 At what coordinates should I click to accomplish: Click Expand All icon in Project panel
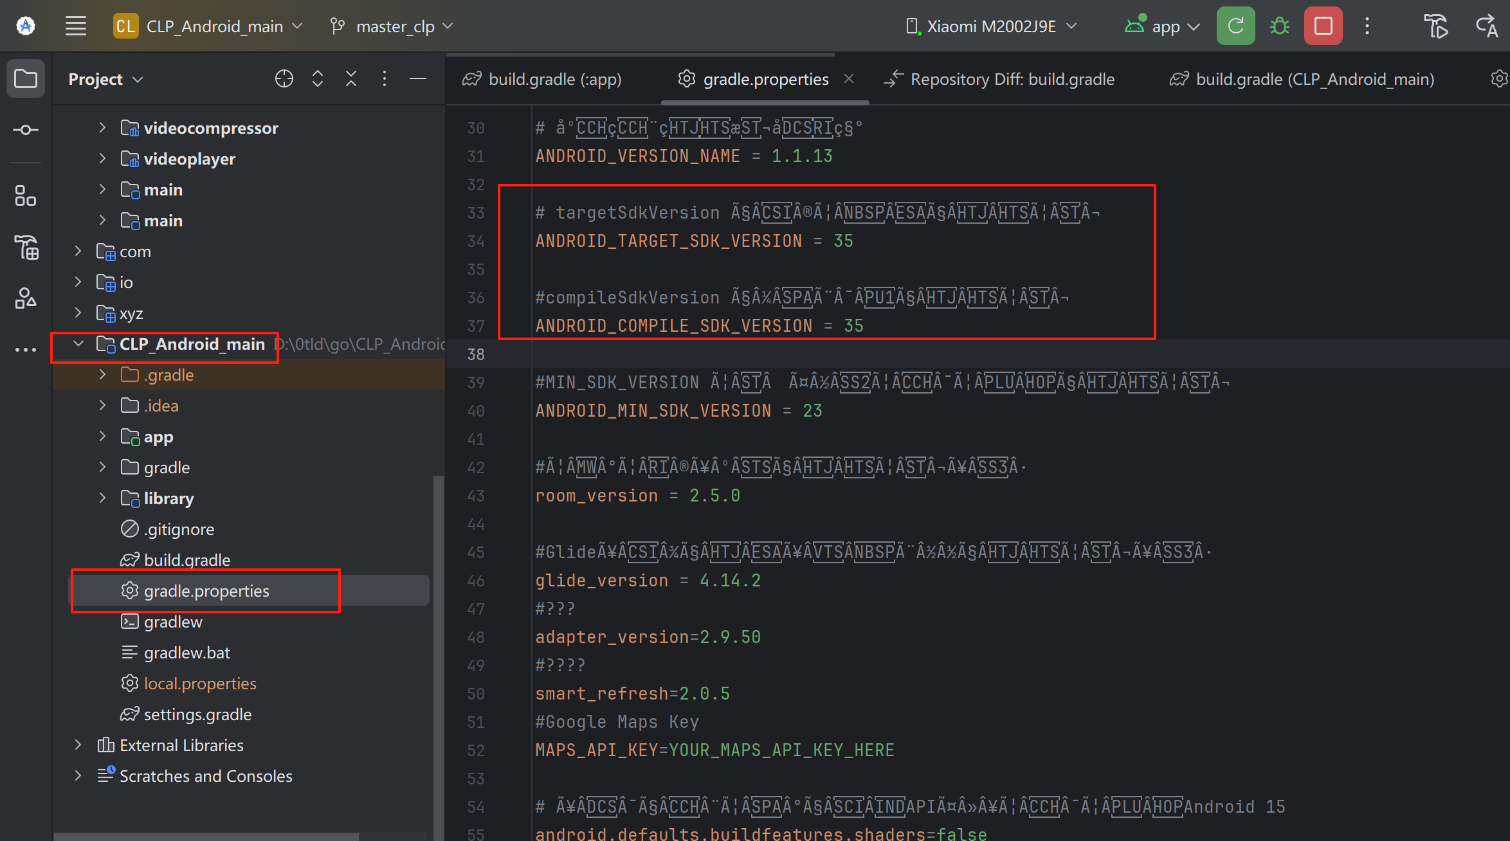click(317, 78)
